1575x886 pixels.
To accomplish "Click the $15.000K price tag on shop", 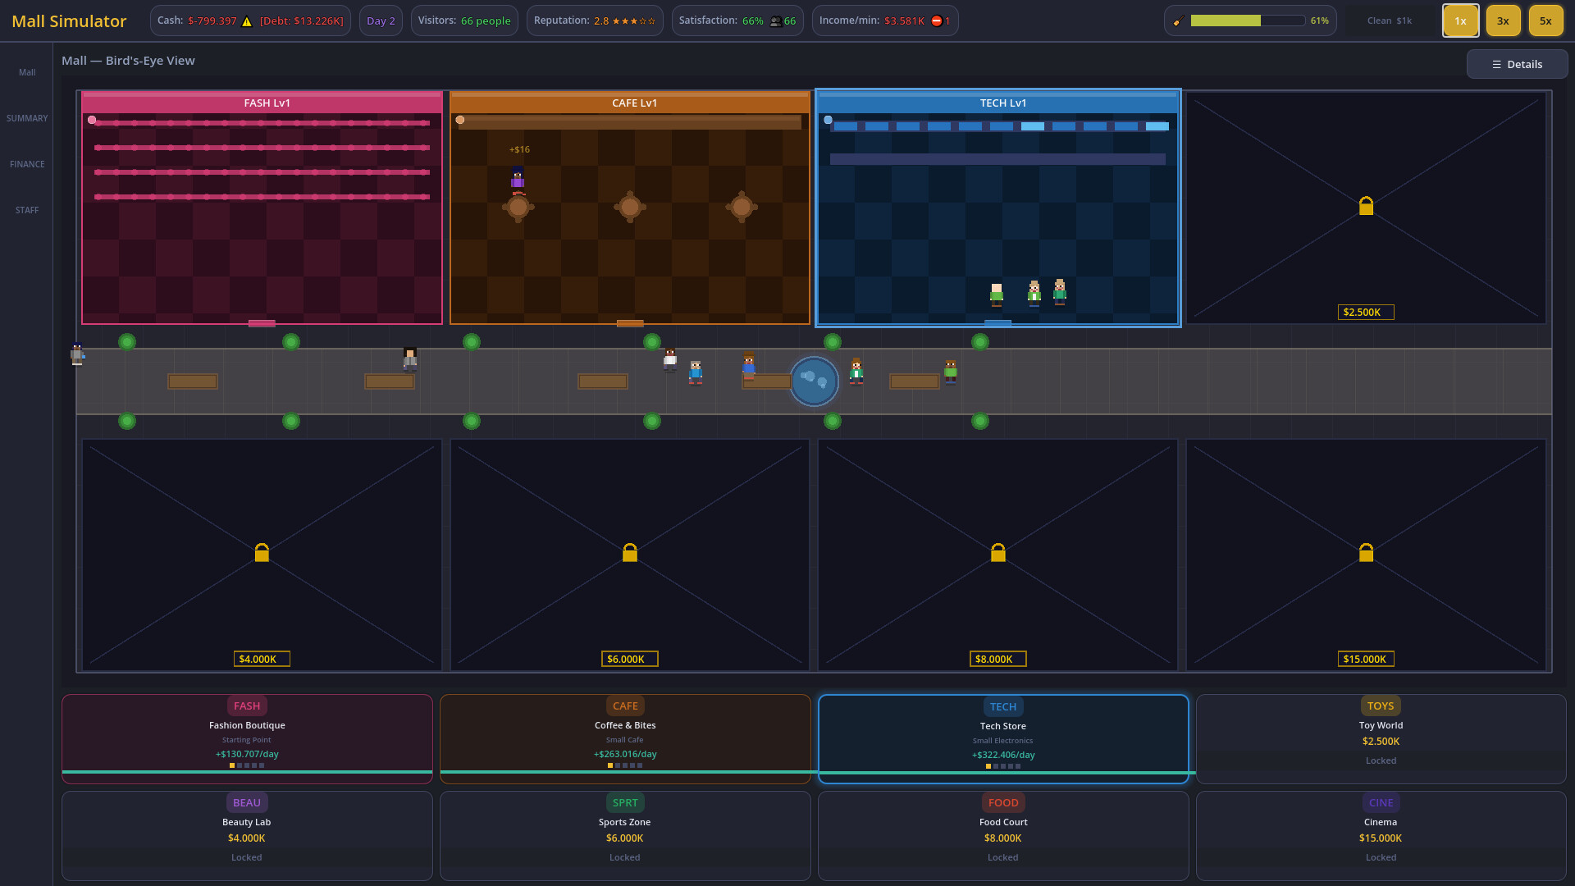I will [1365, 660].
